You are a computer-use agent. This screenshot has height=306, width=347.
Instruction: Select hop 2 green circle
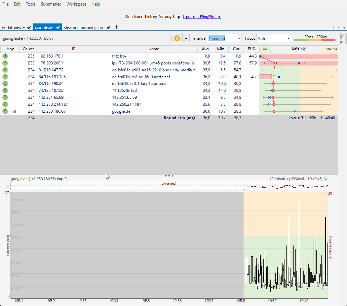tap(5, 63)
